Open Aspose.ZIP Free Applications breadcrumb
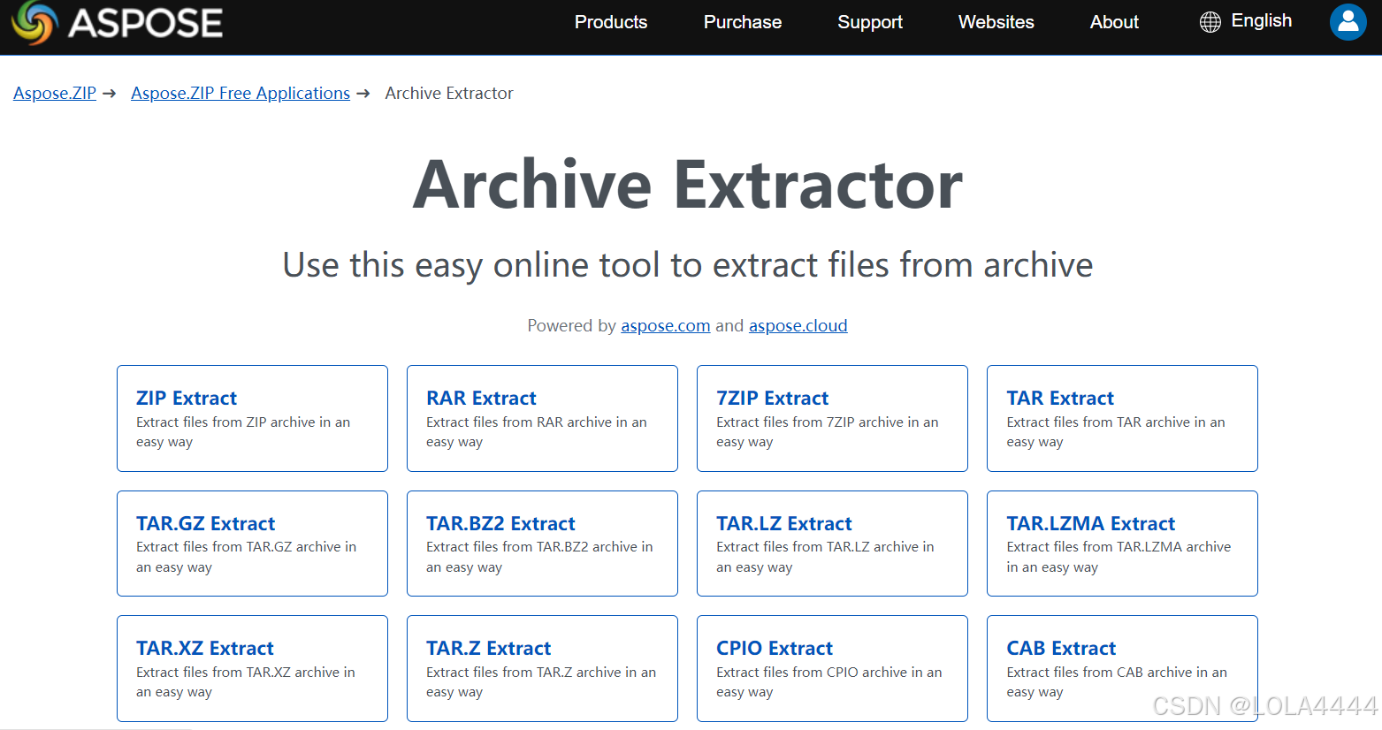Screen dimensions: 1382x730 241,94
